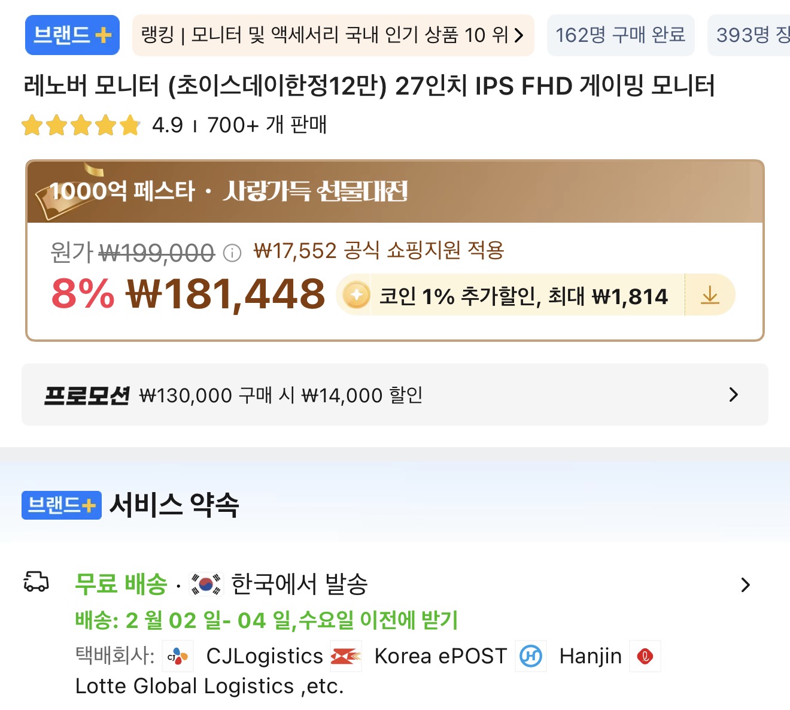The width and height of the screenshot is (790, 710).
Task: Click the CJ Logistics logo
Action: 178,657
